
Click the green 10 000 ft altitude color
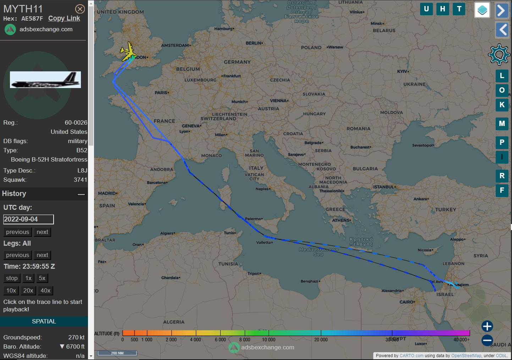pyautogui.click(x=269, y=333)
